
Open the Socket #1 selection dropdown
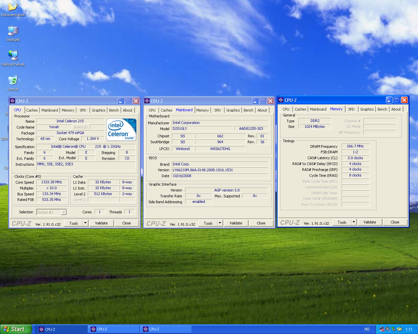pyautogui.click(x=52, y=212)
